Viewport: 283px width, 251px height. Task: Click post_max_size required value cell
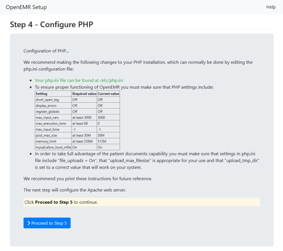coord(84,136)
